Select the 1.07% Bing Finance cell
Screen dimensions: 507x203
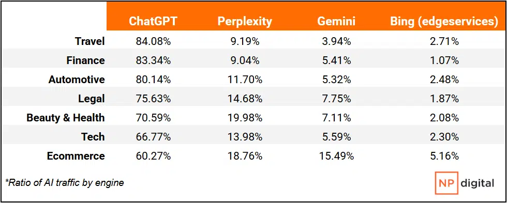click(444, 60)
